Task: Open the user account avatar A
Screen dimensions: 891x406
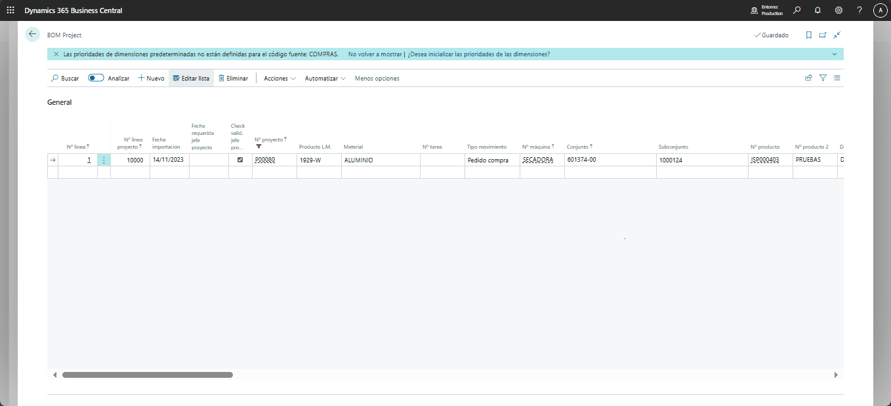Action: [881, 10]
